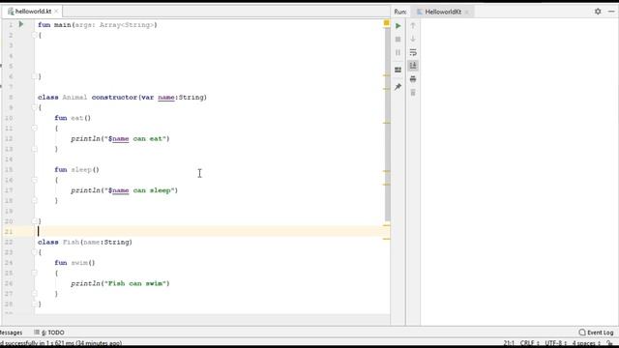This screenshot has width=619, height=348.
Task: Click line number 21 in gutter
Action: tap(9, 232)
